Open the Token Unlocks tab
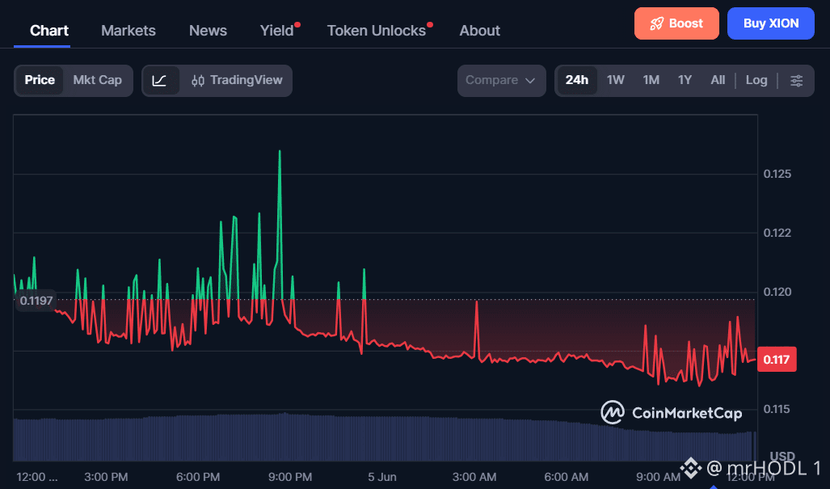 (377, 31)
